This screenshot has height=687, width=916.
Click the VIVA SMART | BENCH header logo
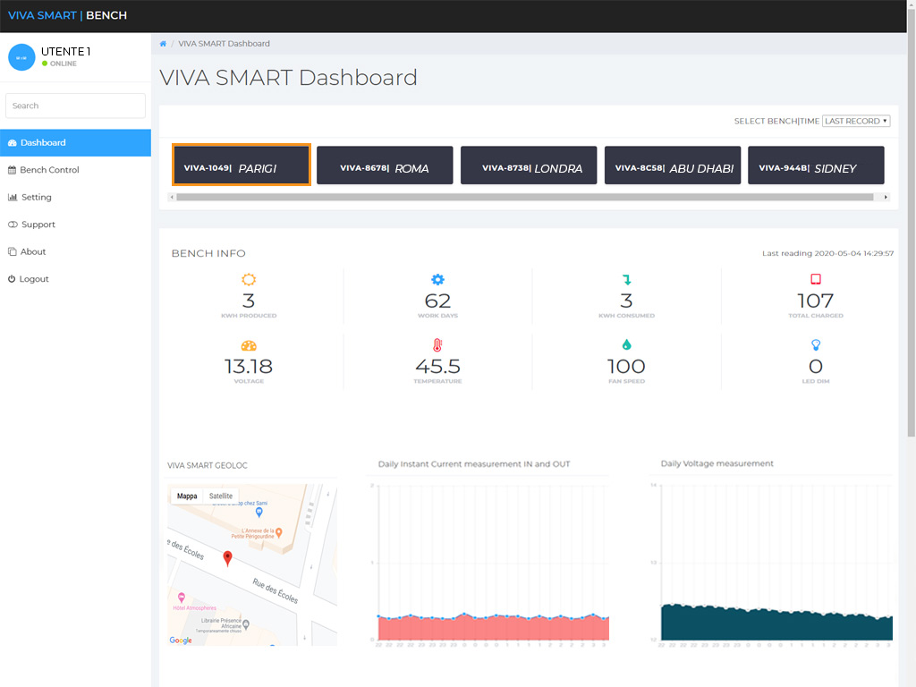pos(67,16)
